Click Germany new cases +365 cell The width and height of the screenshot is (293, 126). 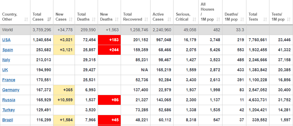tap(64, 90)
